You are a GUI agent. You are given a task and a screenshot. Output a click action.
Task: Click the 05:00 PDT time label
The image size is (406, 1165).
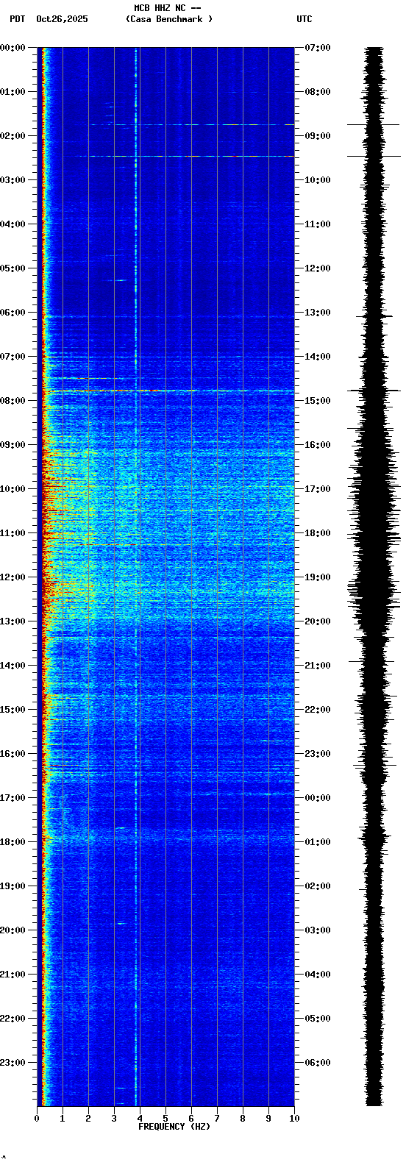(13, 268)
